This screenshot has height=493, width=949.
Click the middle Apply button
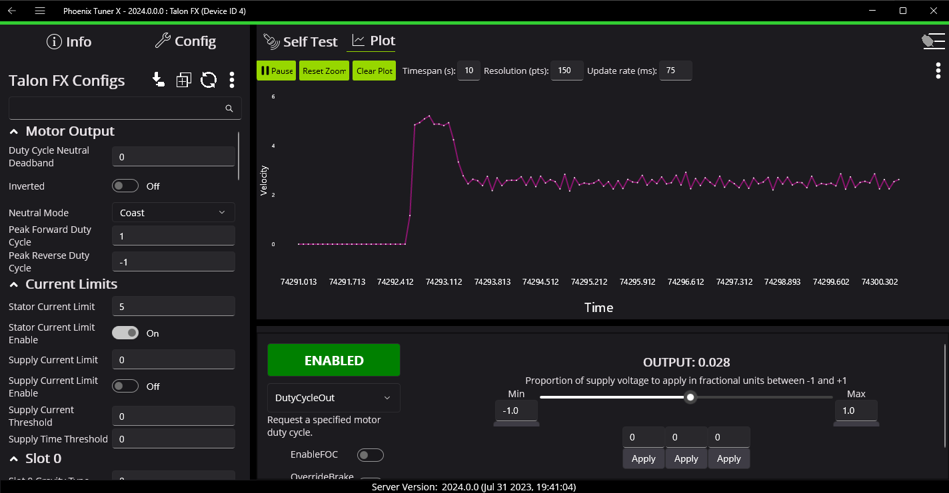pos(686,458)
